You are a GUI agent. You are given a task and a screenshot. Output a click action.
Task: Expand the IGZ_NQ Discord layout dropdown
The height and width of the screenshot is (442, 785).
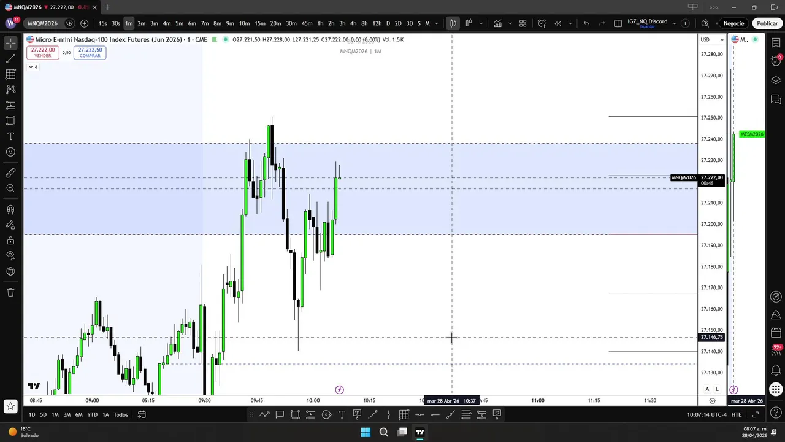[x=675, y=23]
